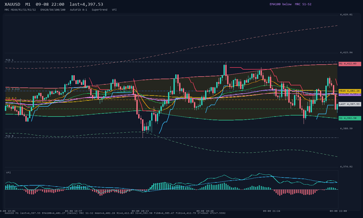
Task: Click the Fib 0 level label
Action: coord(10,136)
